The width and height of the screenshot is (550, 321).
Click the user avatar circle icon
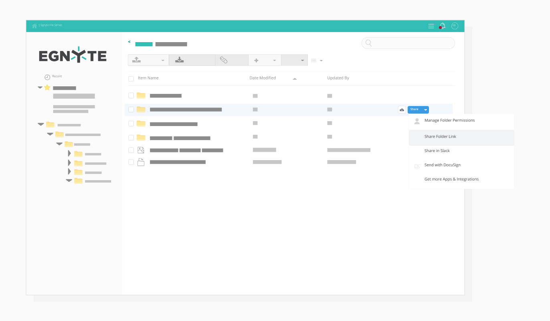click(x=454, y=26)
